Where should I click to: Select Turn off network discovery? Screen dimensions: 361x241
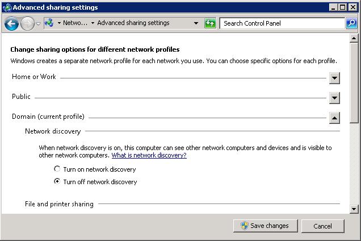click(57, 182)
